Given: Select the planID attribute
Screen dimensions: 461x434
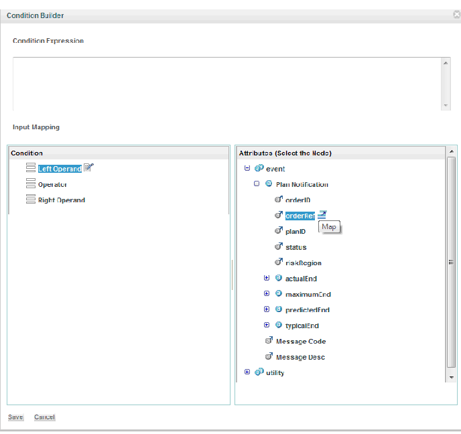Looking at the screenshot, I should coord(295,232).
